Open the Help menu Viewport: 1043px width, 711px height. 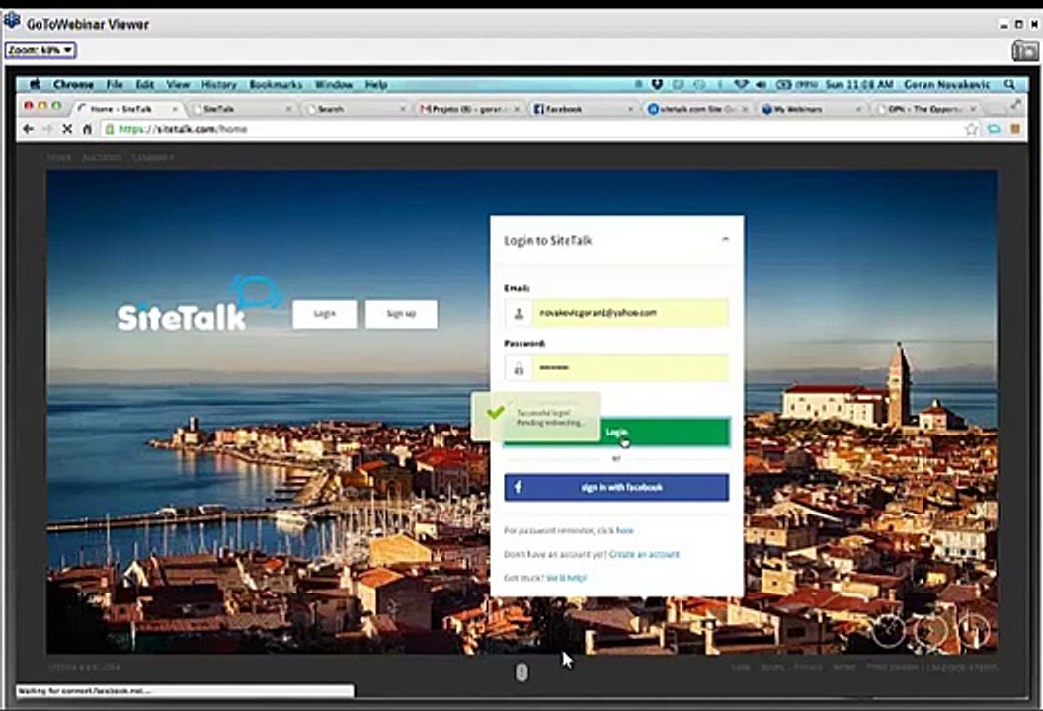coord(376,85)
